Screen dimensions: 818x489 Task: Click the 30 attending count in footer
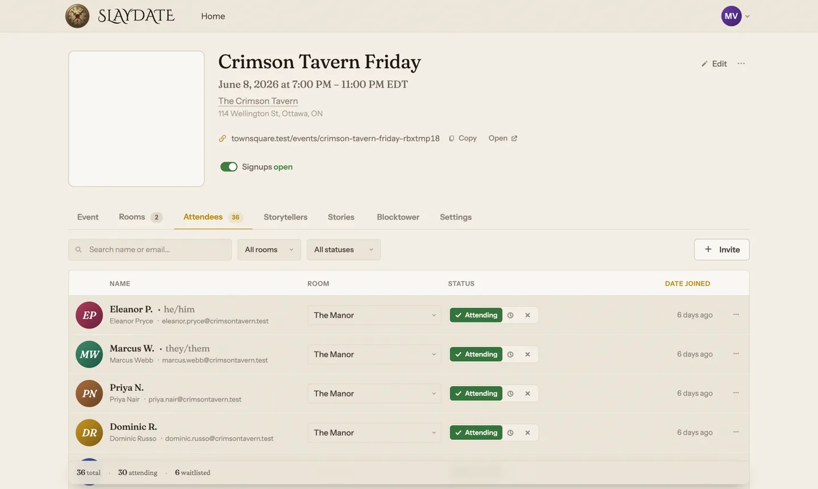(x=137, y=473)
